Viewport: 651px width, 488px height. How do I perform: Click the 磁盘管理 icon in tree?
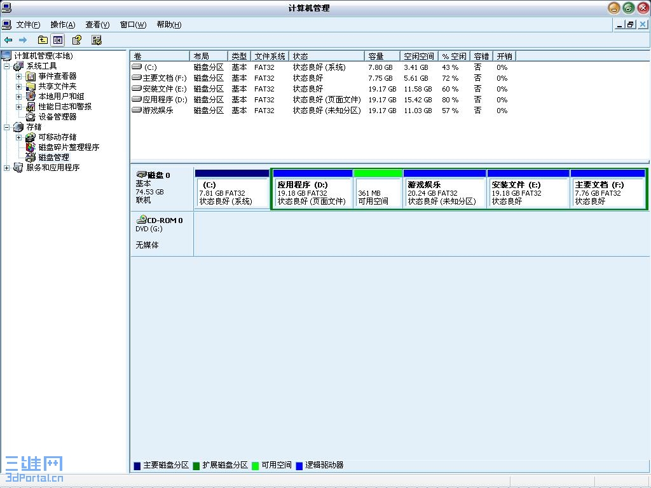coord(31,158)
